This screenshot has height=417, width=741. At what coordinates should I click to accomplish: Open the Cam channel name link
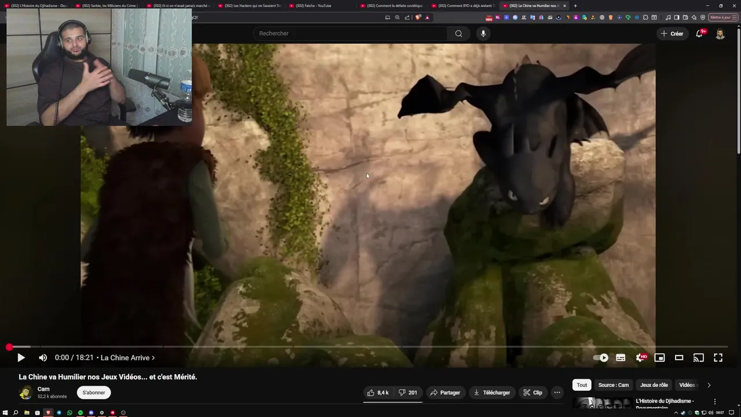tap(43, 389)
